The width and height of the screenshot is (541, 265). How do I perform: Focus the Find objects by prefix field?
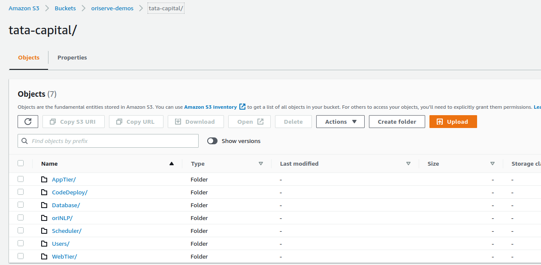point(112,141)
